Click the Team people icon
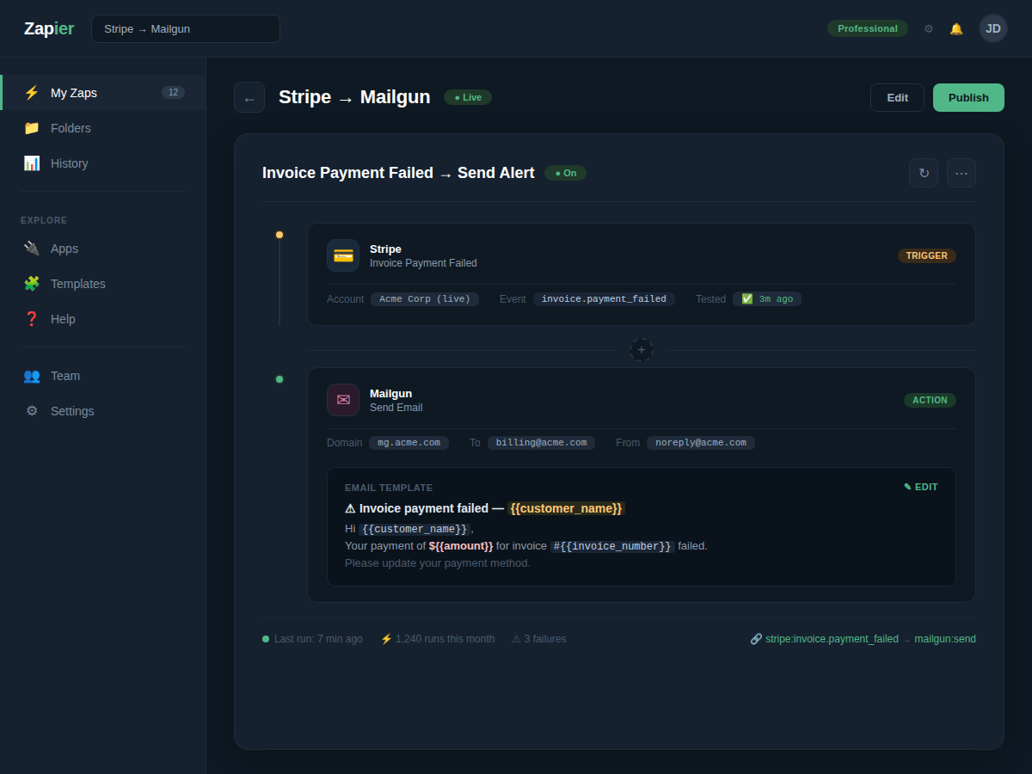The width and height of the screenshot is (1032, 774). (32, 375)
